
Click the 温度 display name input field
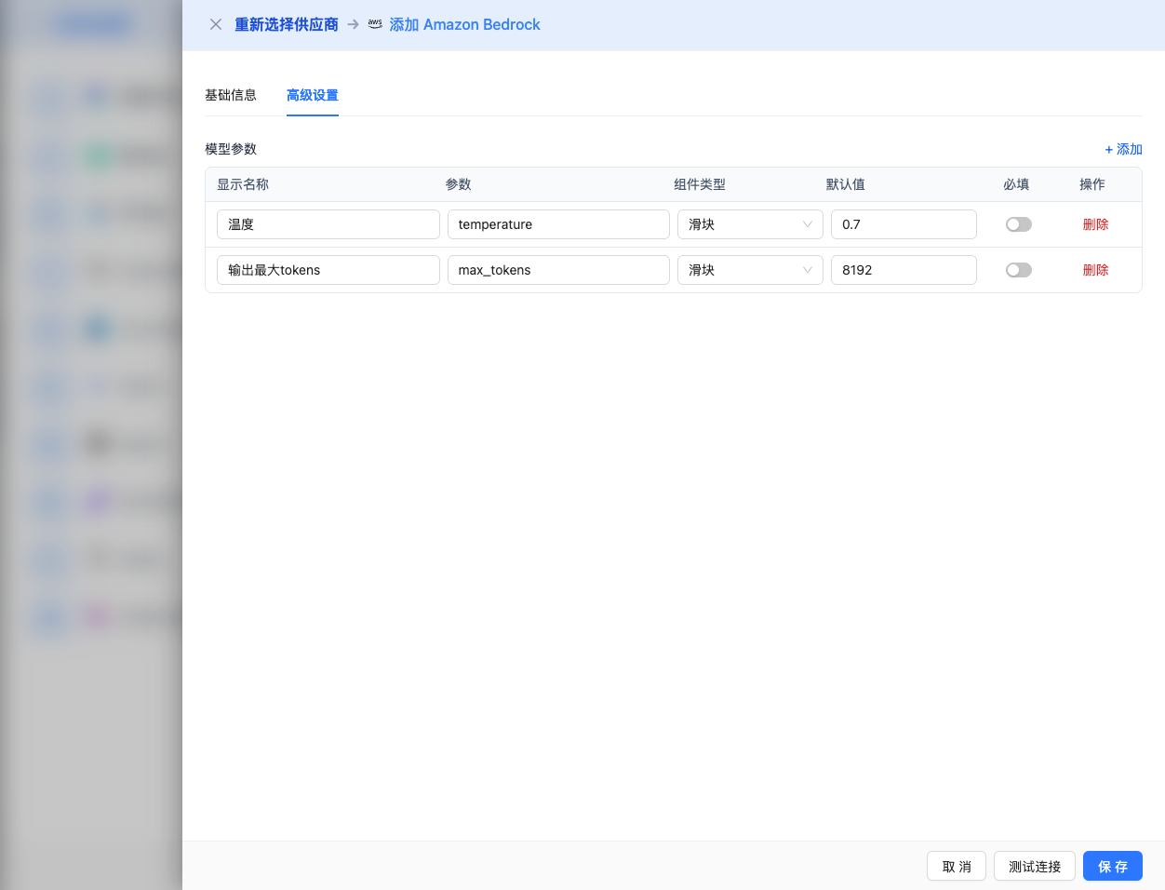(x=328, y=223)
